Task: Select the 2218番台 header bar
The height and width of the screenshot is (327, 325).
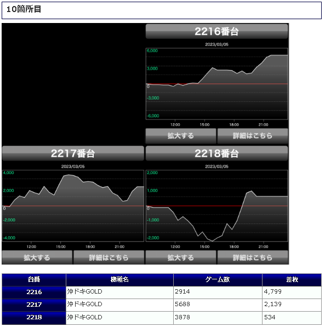Action: click(x=216, y=153)
